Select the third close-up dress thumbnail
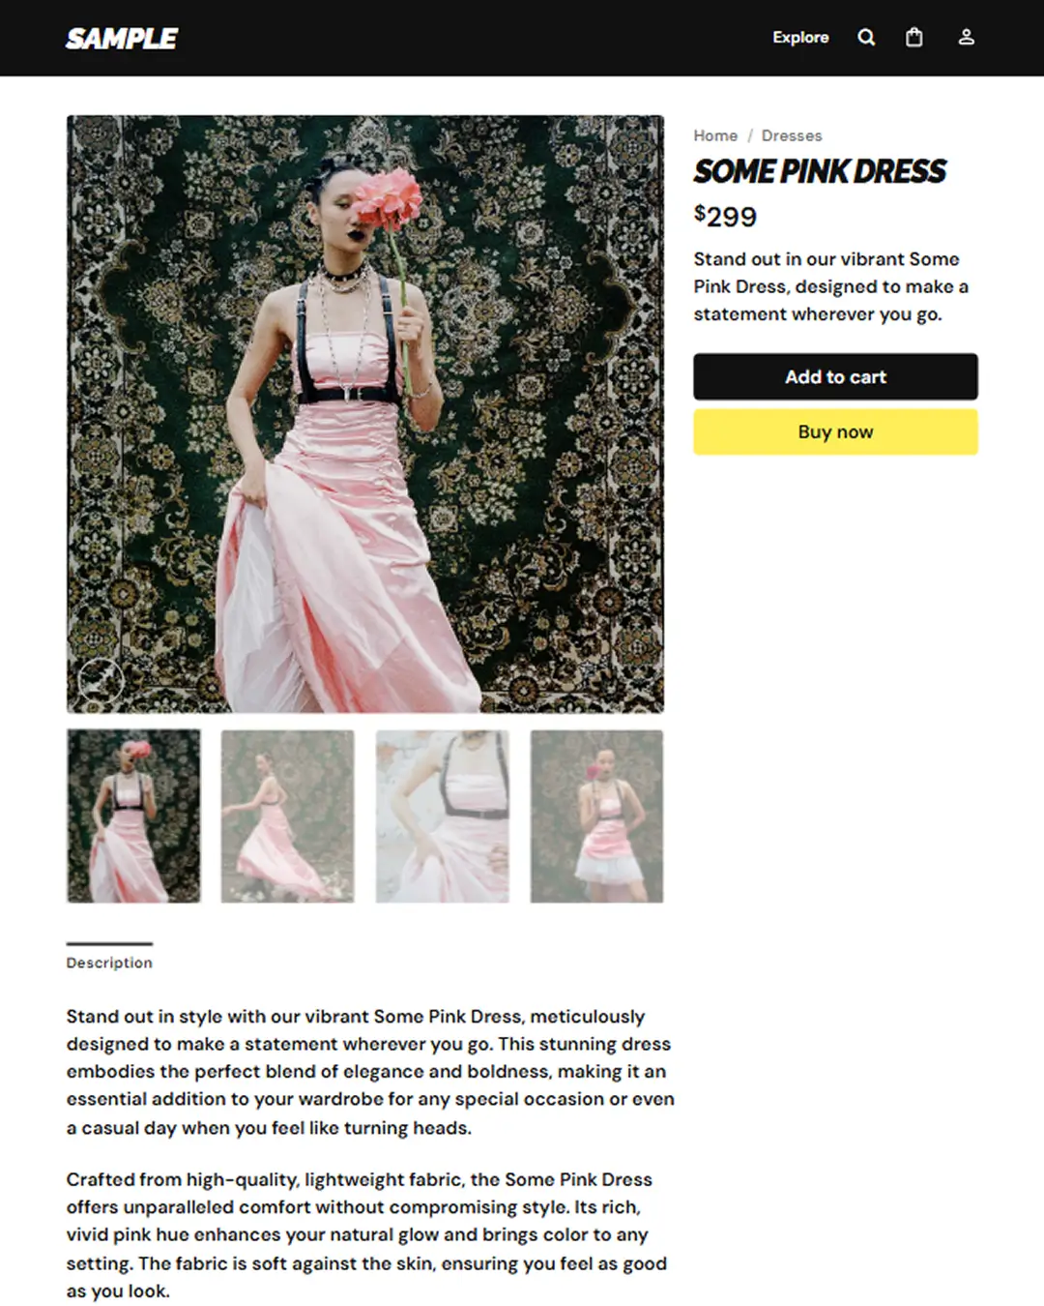Screen dimensions: 1044x1306 pos(442,816)
